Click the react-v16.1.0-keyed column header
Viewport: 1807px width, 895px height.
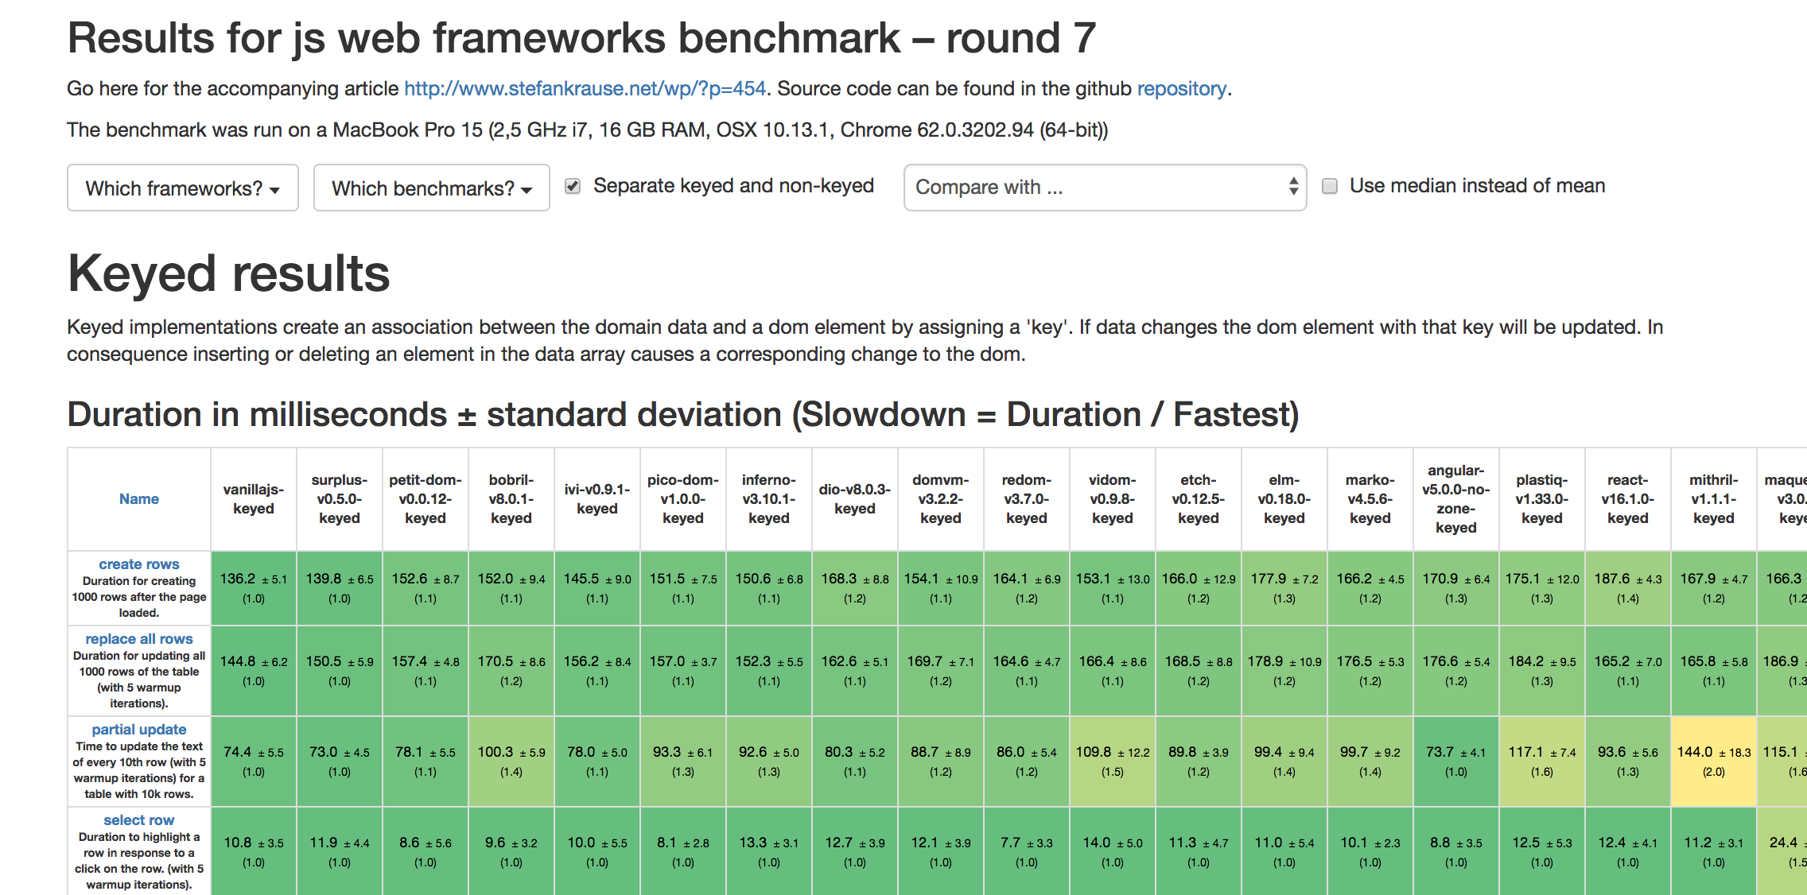click(x=1627, y=499)
